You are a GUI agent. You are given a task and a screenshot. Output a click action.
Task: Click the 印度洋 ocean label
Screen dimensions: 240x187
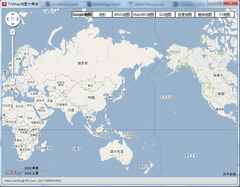(77, 149)
